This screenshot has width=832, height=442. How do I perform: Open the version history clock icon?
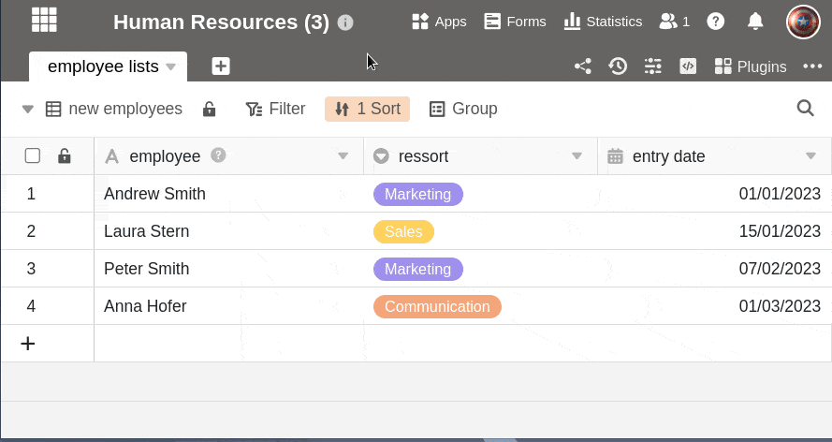pyautogui.click(x=618, y=66)
